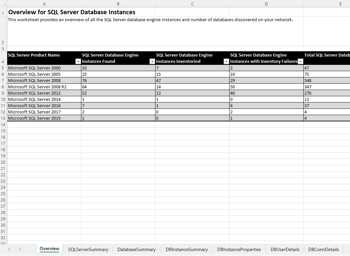Screen dimensions: 350x256
Task: Select the 'Microsoft SQL Server 2005' cell
Action: coord(44,74)
